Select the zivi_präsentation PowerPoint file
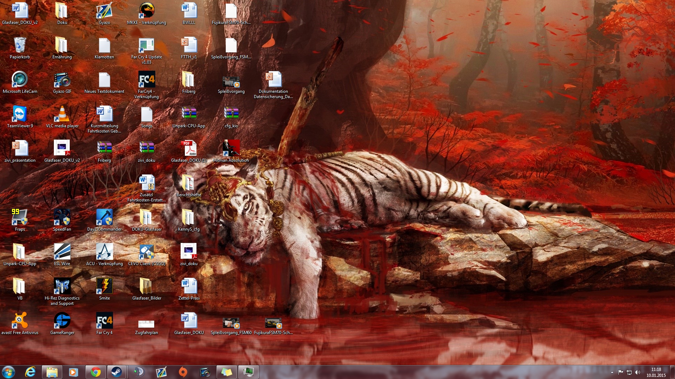Image resolution: width=675 pixels, height=379 pixels. tap(20, 151)
